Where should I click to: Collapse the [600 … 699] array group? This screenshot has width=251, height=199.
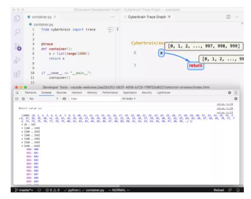(x=31, y=146)
